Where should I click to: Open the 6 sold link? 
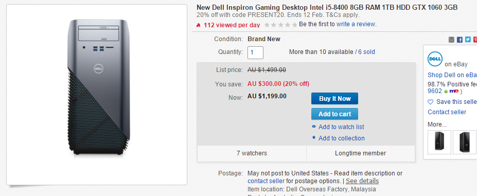click(366, 52)
